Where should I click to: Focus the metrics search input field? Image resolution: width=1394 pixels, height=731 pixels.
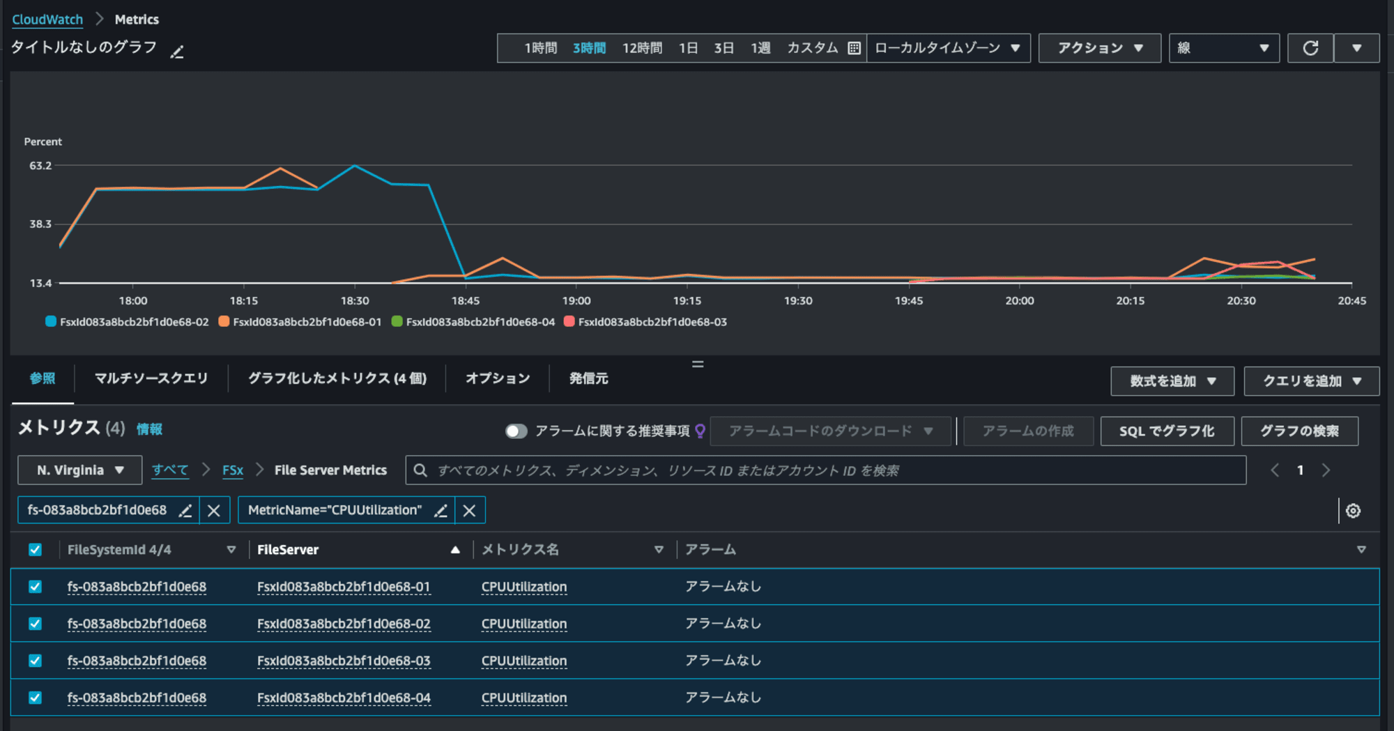pyautogui.click(x=826, y=470)
